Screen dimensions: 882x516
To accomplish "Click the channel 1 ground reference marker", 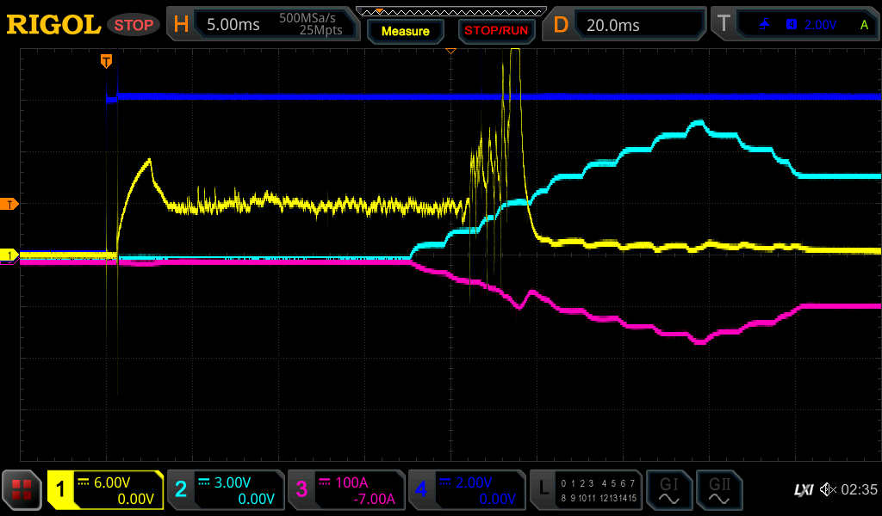I will tap(9, 255).
